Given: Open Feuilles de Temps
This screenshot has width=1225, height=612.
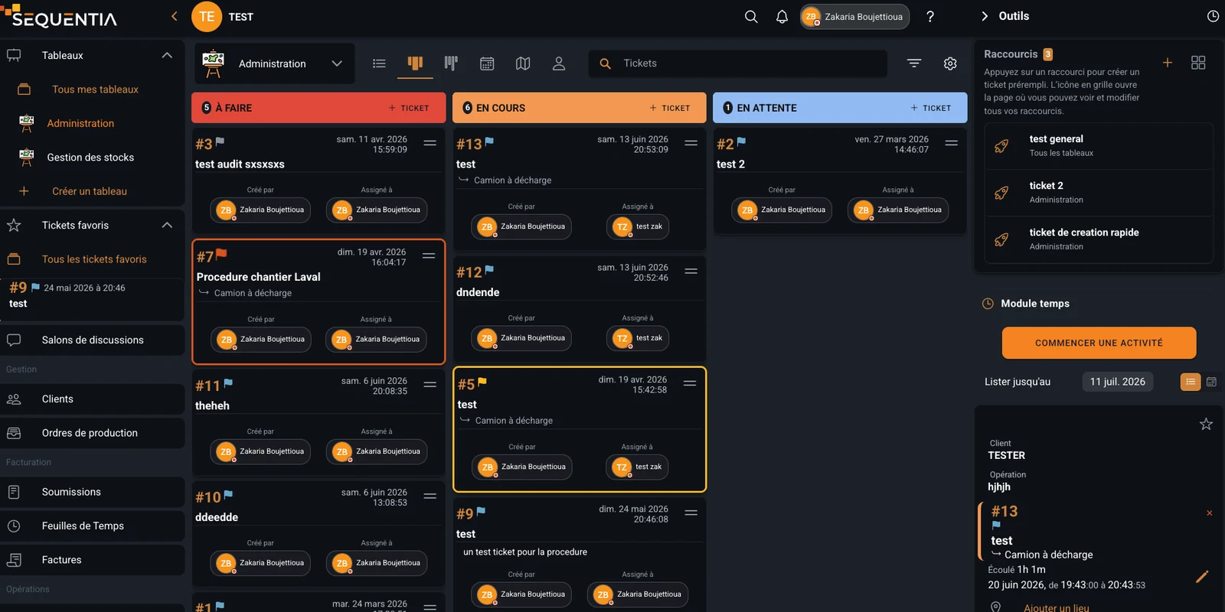Looking at the screenshot, I should (x=92, y=526).
